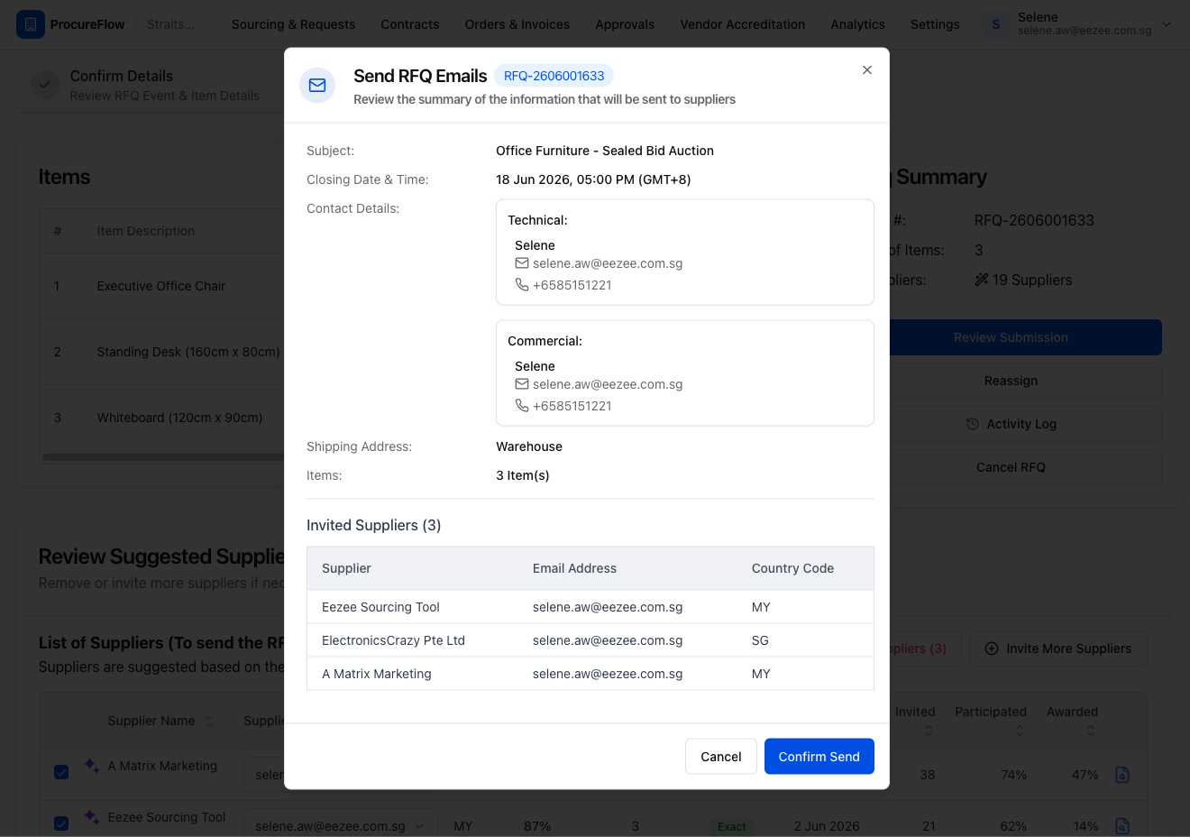Click the Items table horizontal scrollbar
Screen dimensions: 1190x837
pyautogui.click(x=162, y=457)
